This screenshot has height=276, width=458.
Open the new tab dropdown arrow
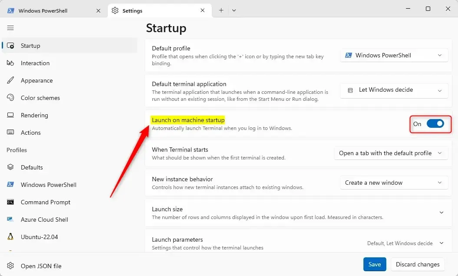[234, 10]
